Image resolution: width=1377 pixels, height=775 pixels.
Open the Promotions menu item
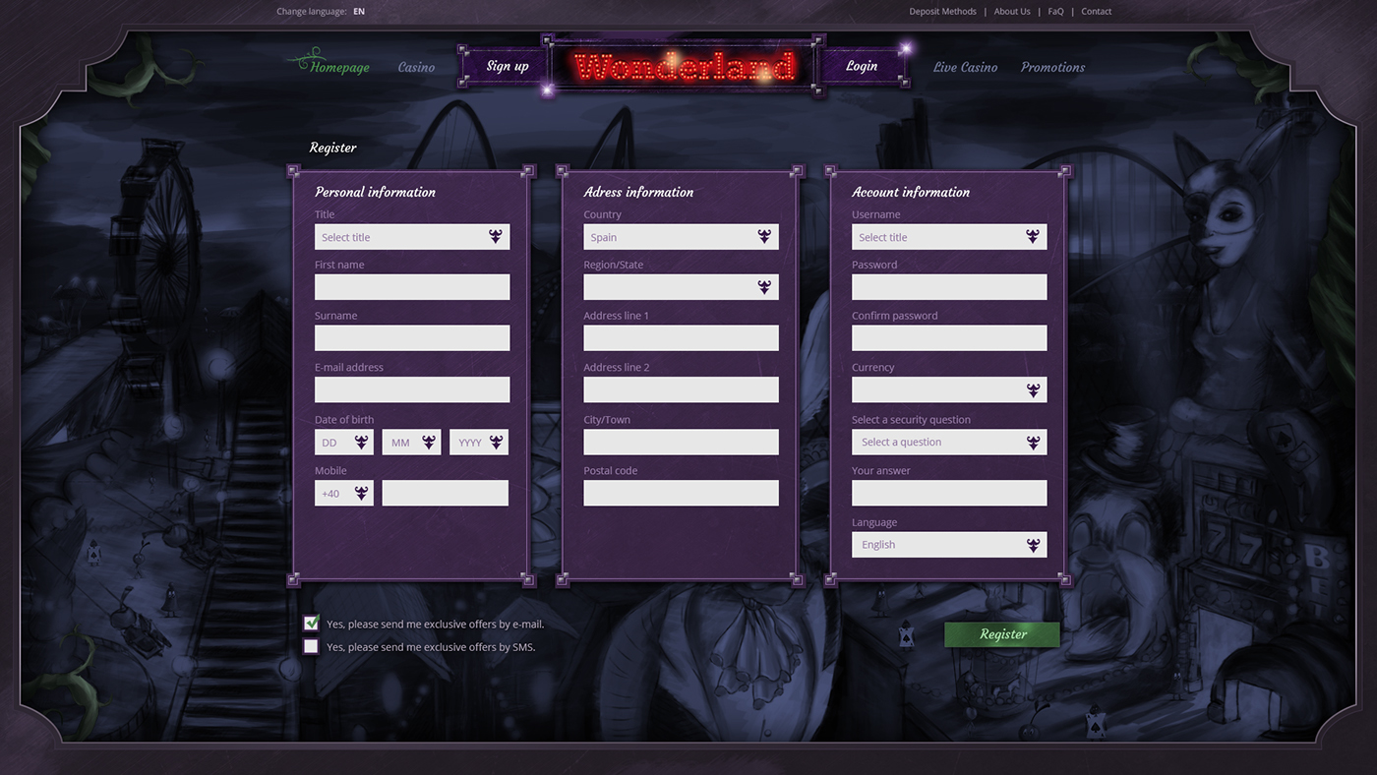(x=1052, y=67)
